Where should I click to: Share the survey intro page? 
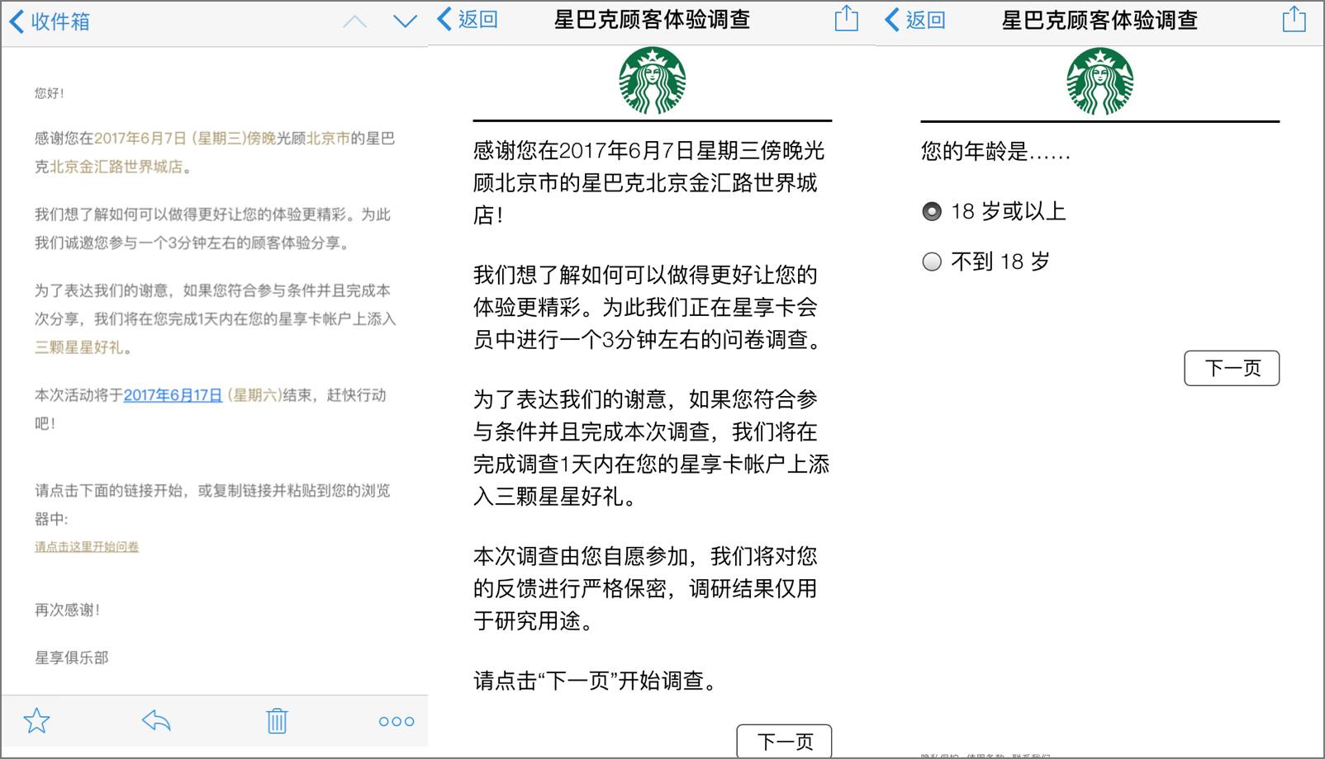[847, 18]
